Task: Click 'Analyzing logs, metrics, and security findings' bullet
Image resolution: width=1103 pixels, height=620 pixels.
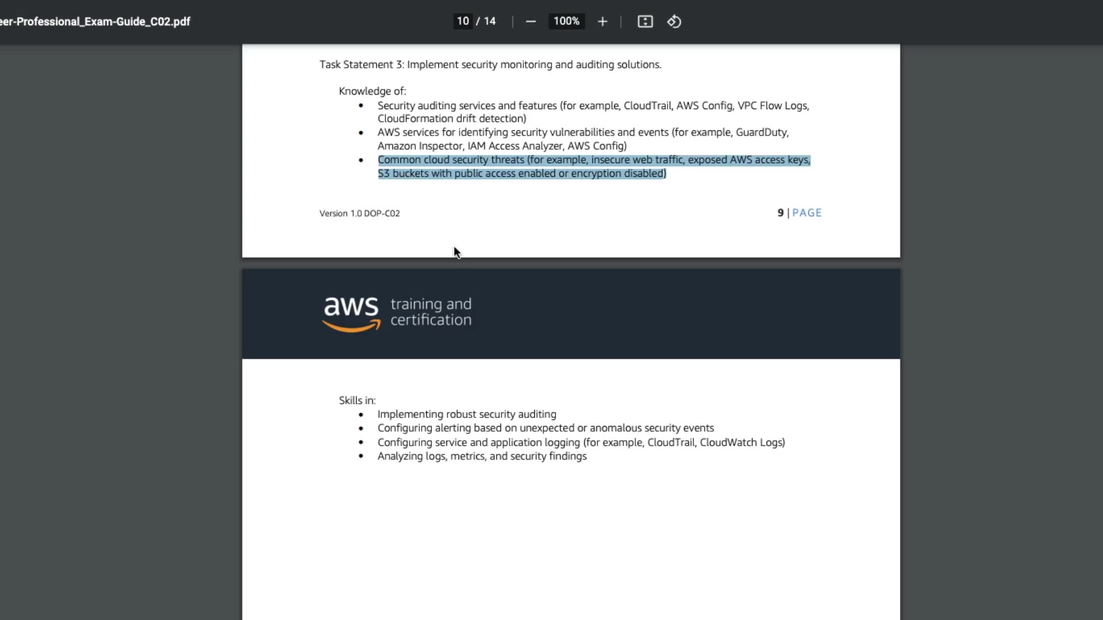Action: pos(481,456)
